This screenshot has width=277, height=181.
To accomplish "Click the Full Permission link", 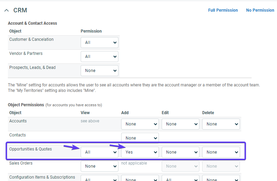I will [x=223, y=10].
